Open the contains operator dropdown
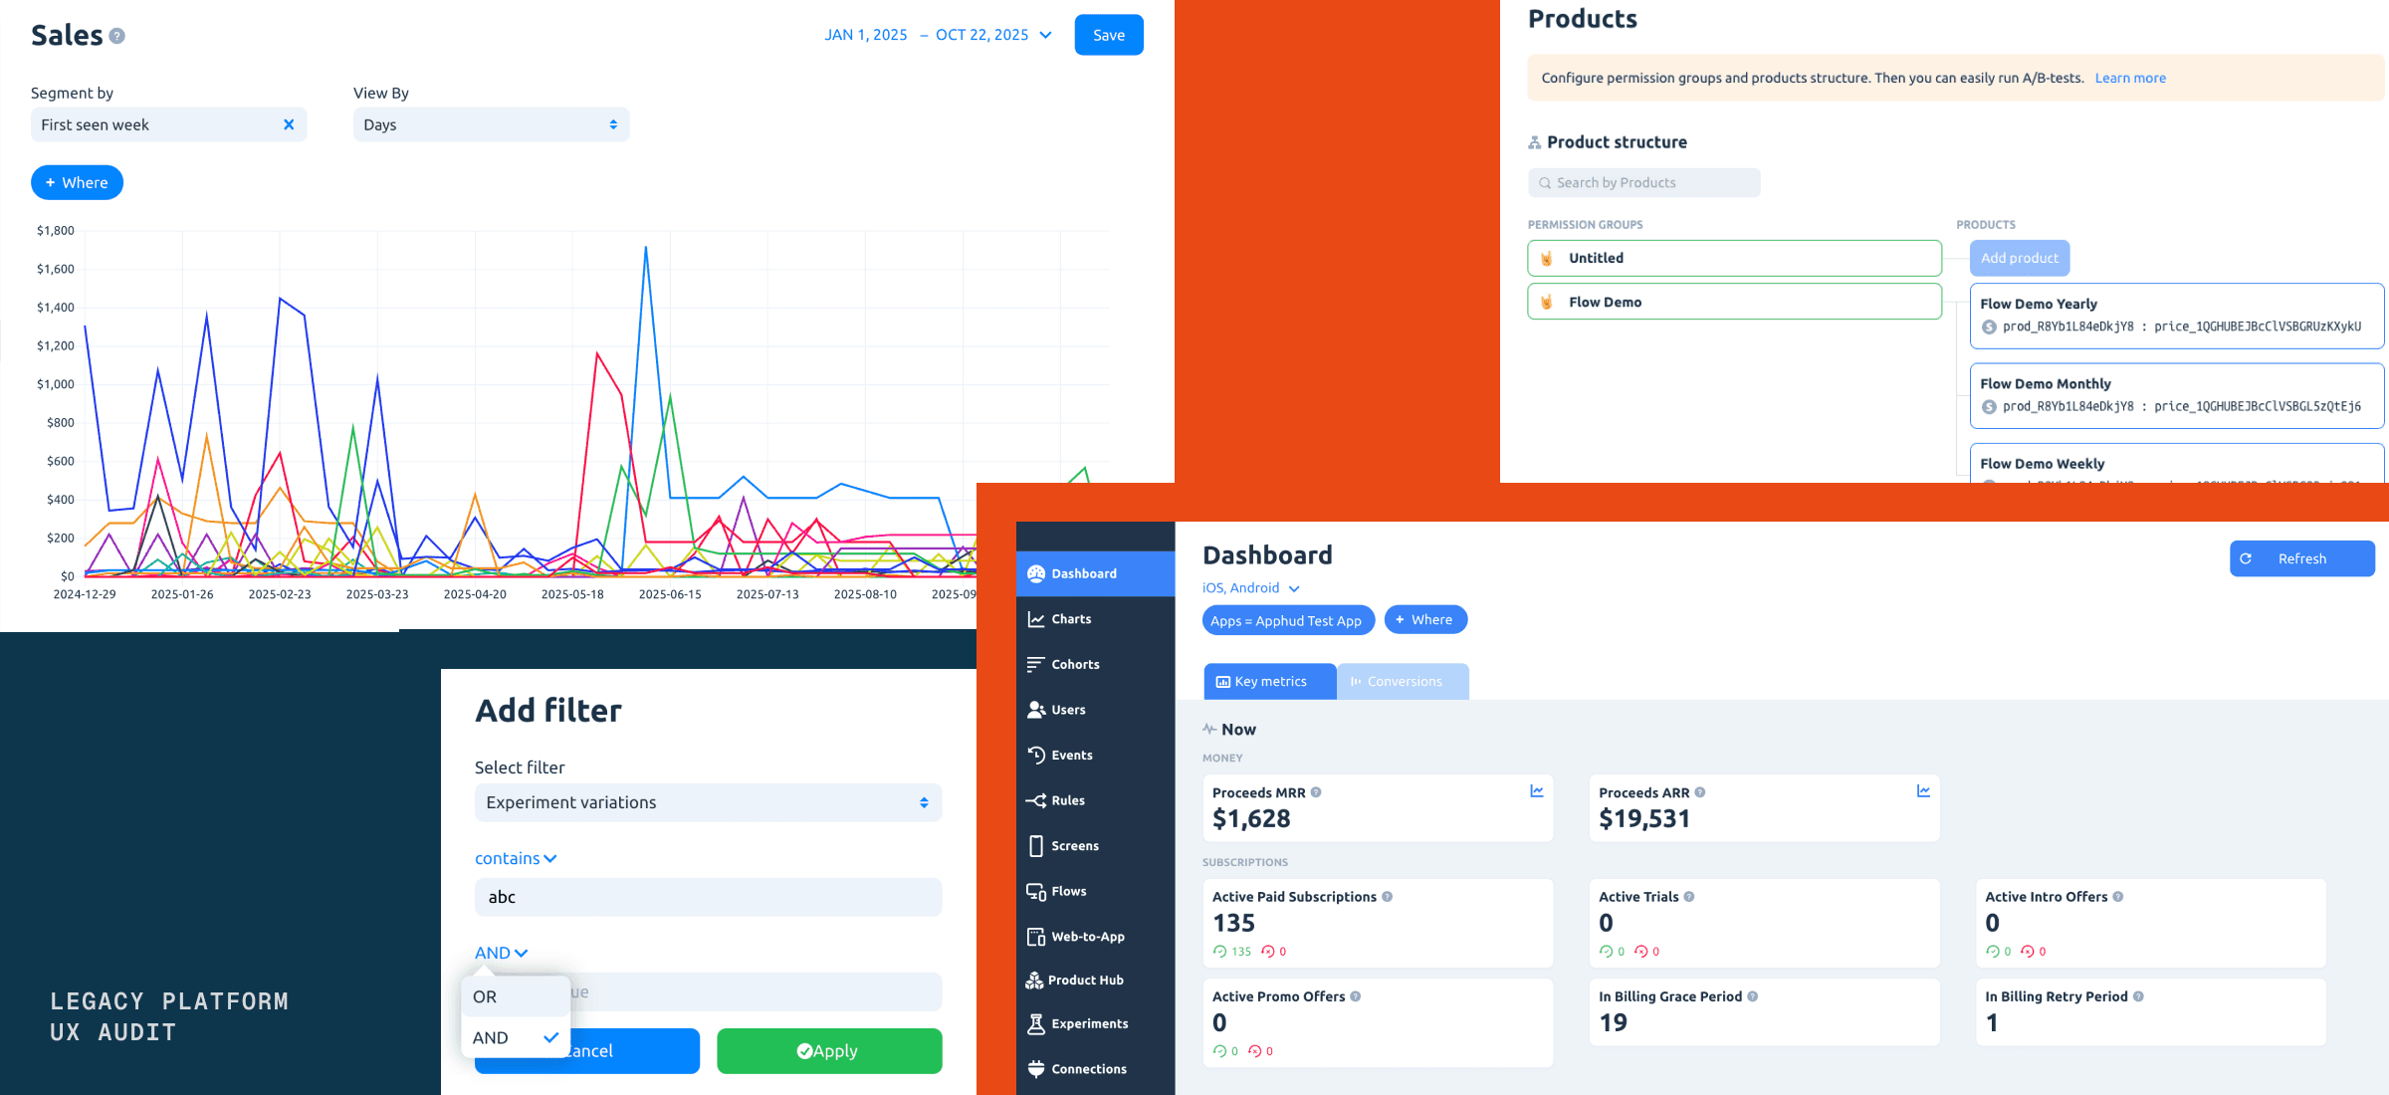The width and height of the screenshot is (2389, 1095). 516,858
